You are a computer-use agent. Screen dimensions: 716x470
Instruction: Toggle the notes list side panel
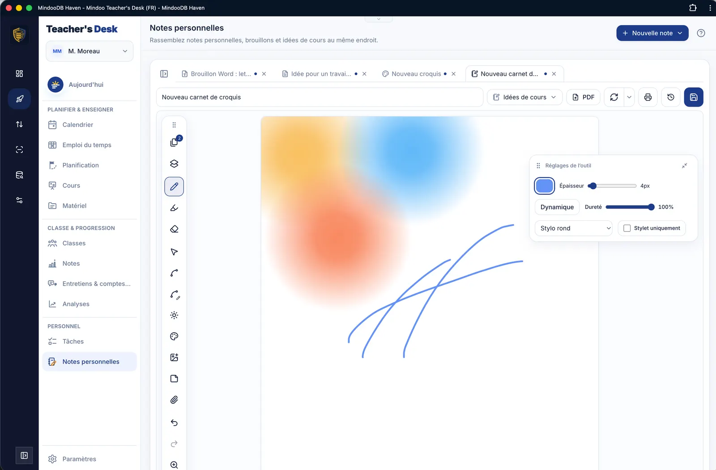(x=164, y=74)
